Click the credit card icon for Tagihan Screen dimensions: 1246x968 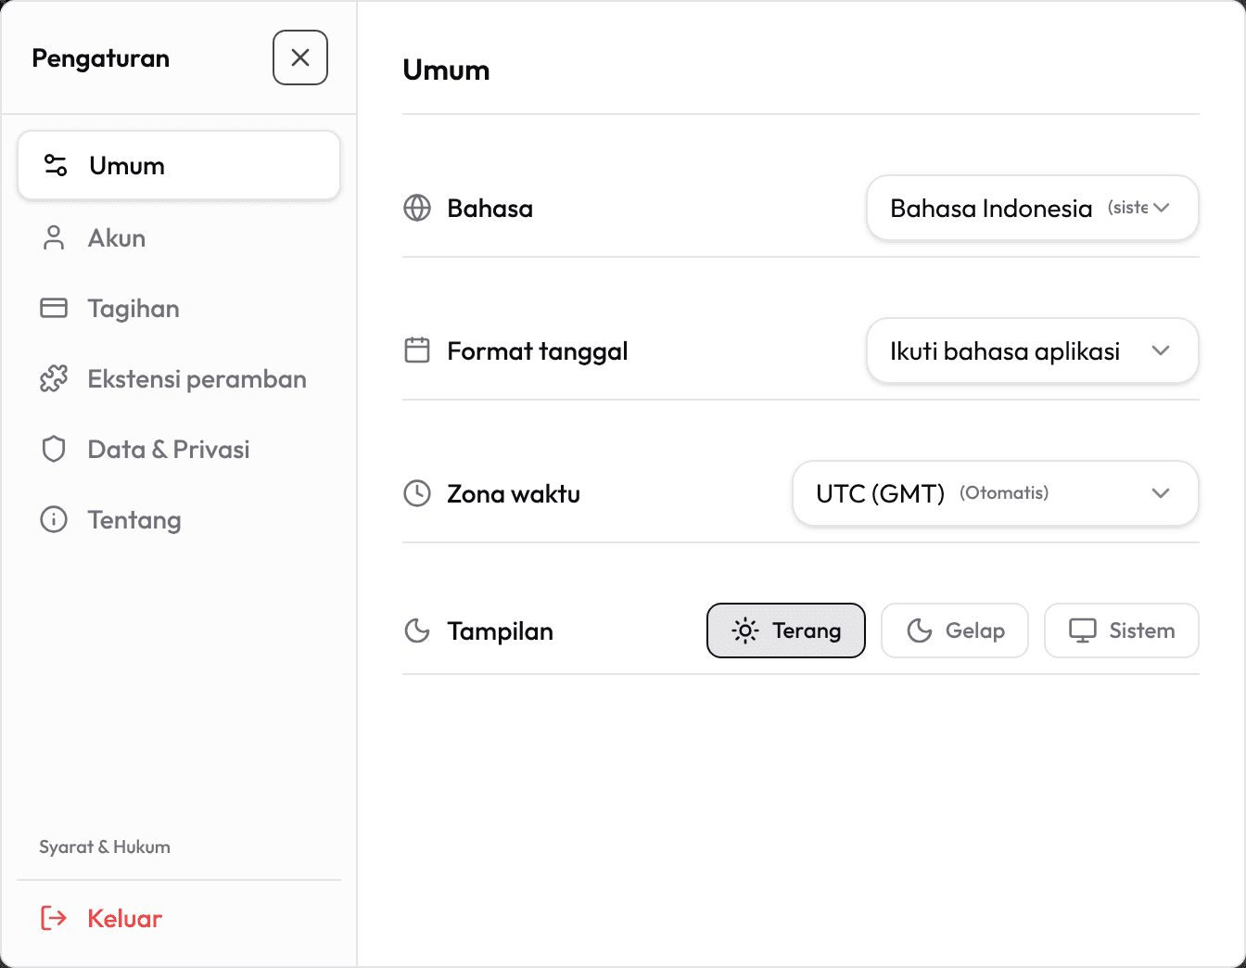[54, 308]
